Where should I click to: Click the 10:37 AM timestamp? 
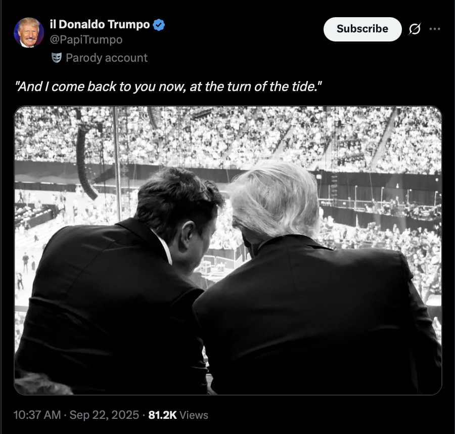[37, 415]
